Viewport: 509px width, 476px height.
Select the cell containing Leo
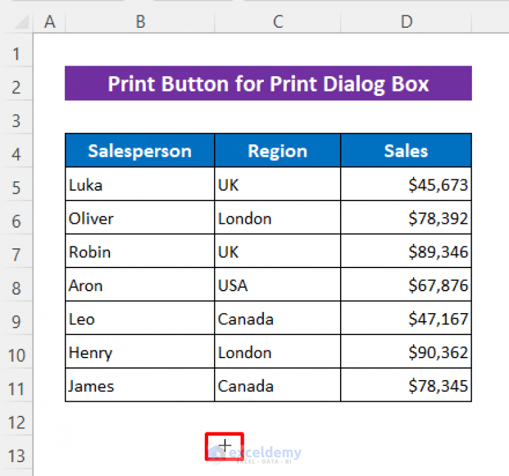click(140, 318)
